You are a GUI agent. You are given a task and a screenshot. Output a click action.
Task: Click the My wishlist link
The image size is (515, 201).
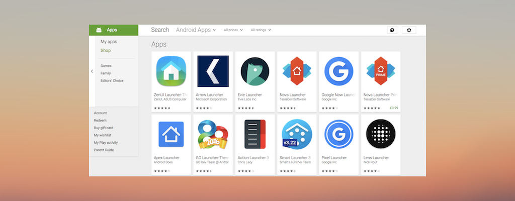coord(103,135)
